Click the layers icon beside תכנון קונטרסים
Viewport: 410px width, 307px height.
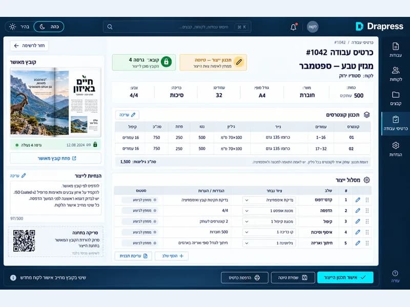point(366,115)
